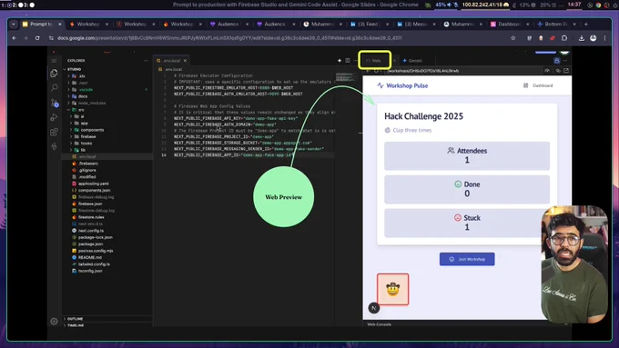
Task: Open the Explorer view in activity bar
Action: [x=54, y=74]
